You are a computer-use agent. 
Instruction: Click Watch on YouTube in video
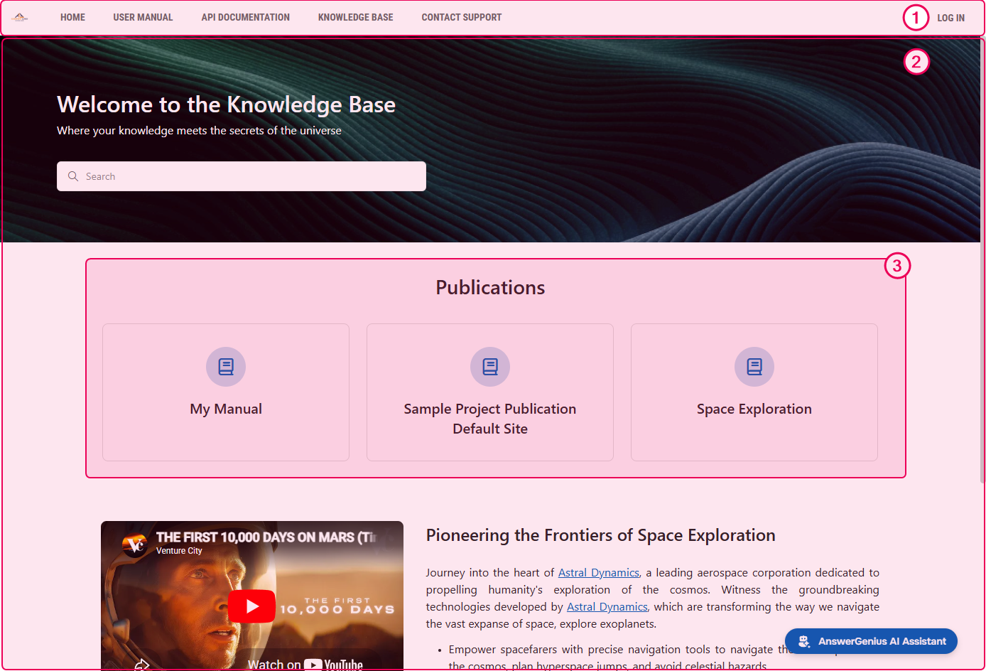[305, 665]
